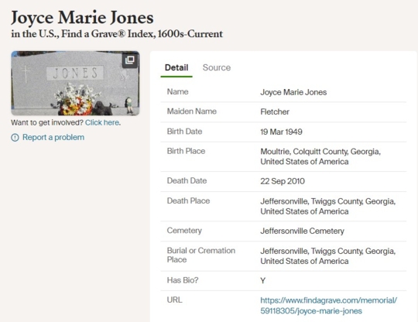The width and height of the screenshot is (418, 322).
Task: Select the Maiden Name value Fletcher
Action: [275, 111]
